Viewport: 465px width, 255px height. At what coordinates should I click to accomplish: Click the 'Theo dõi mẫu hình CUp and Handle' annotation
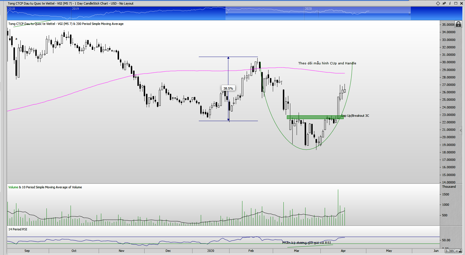pos(327,63)
